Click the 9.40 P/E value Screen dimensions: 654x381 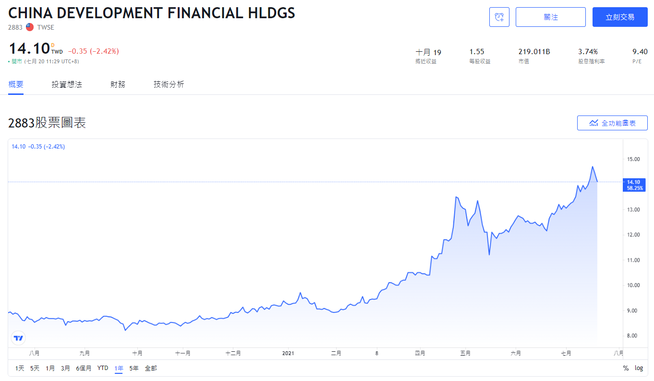pos(640,52)
